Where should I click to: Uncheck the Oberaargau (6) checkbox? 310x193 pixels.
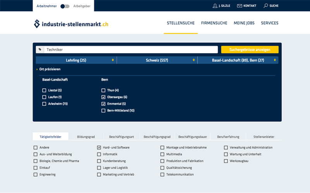click(x=103, y=97)
